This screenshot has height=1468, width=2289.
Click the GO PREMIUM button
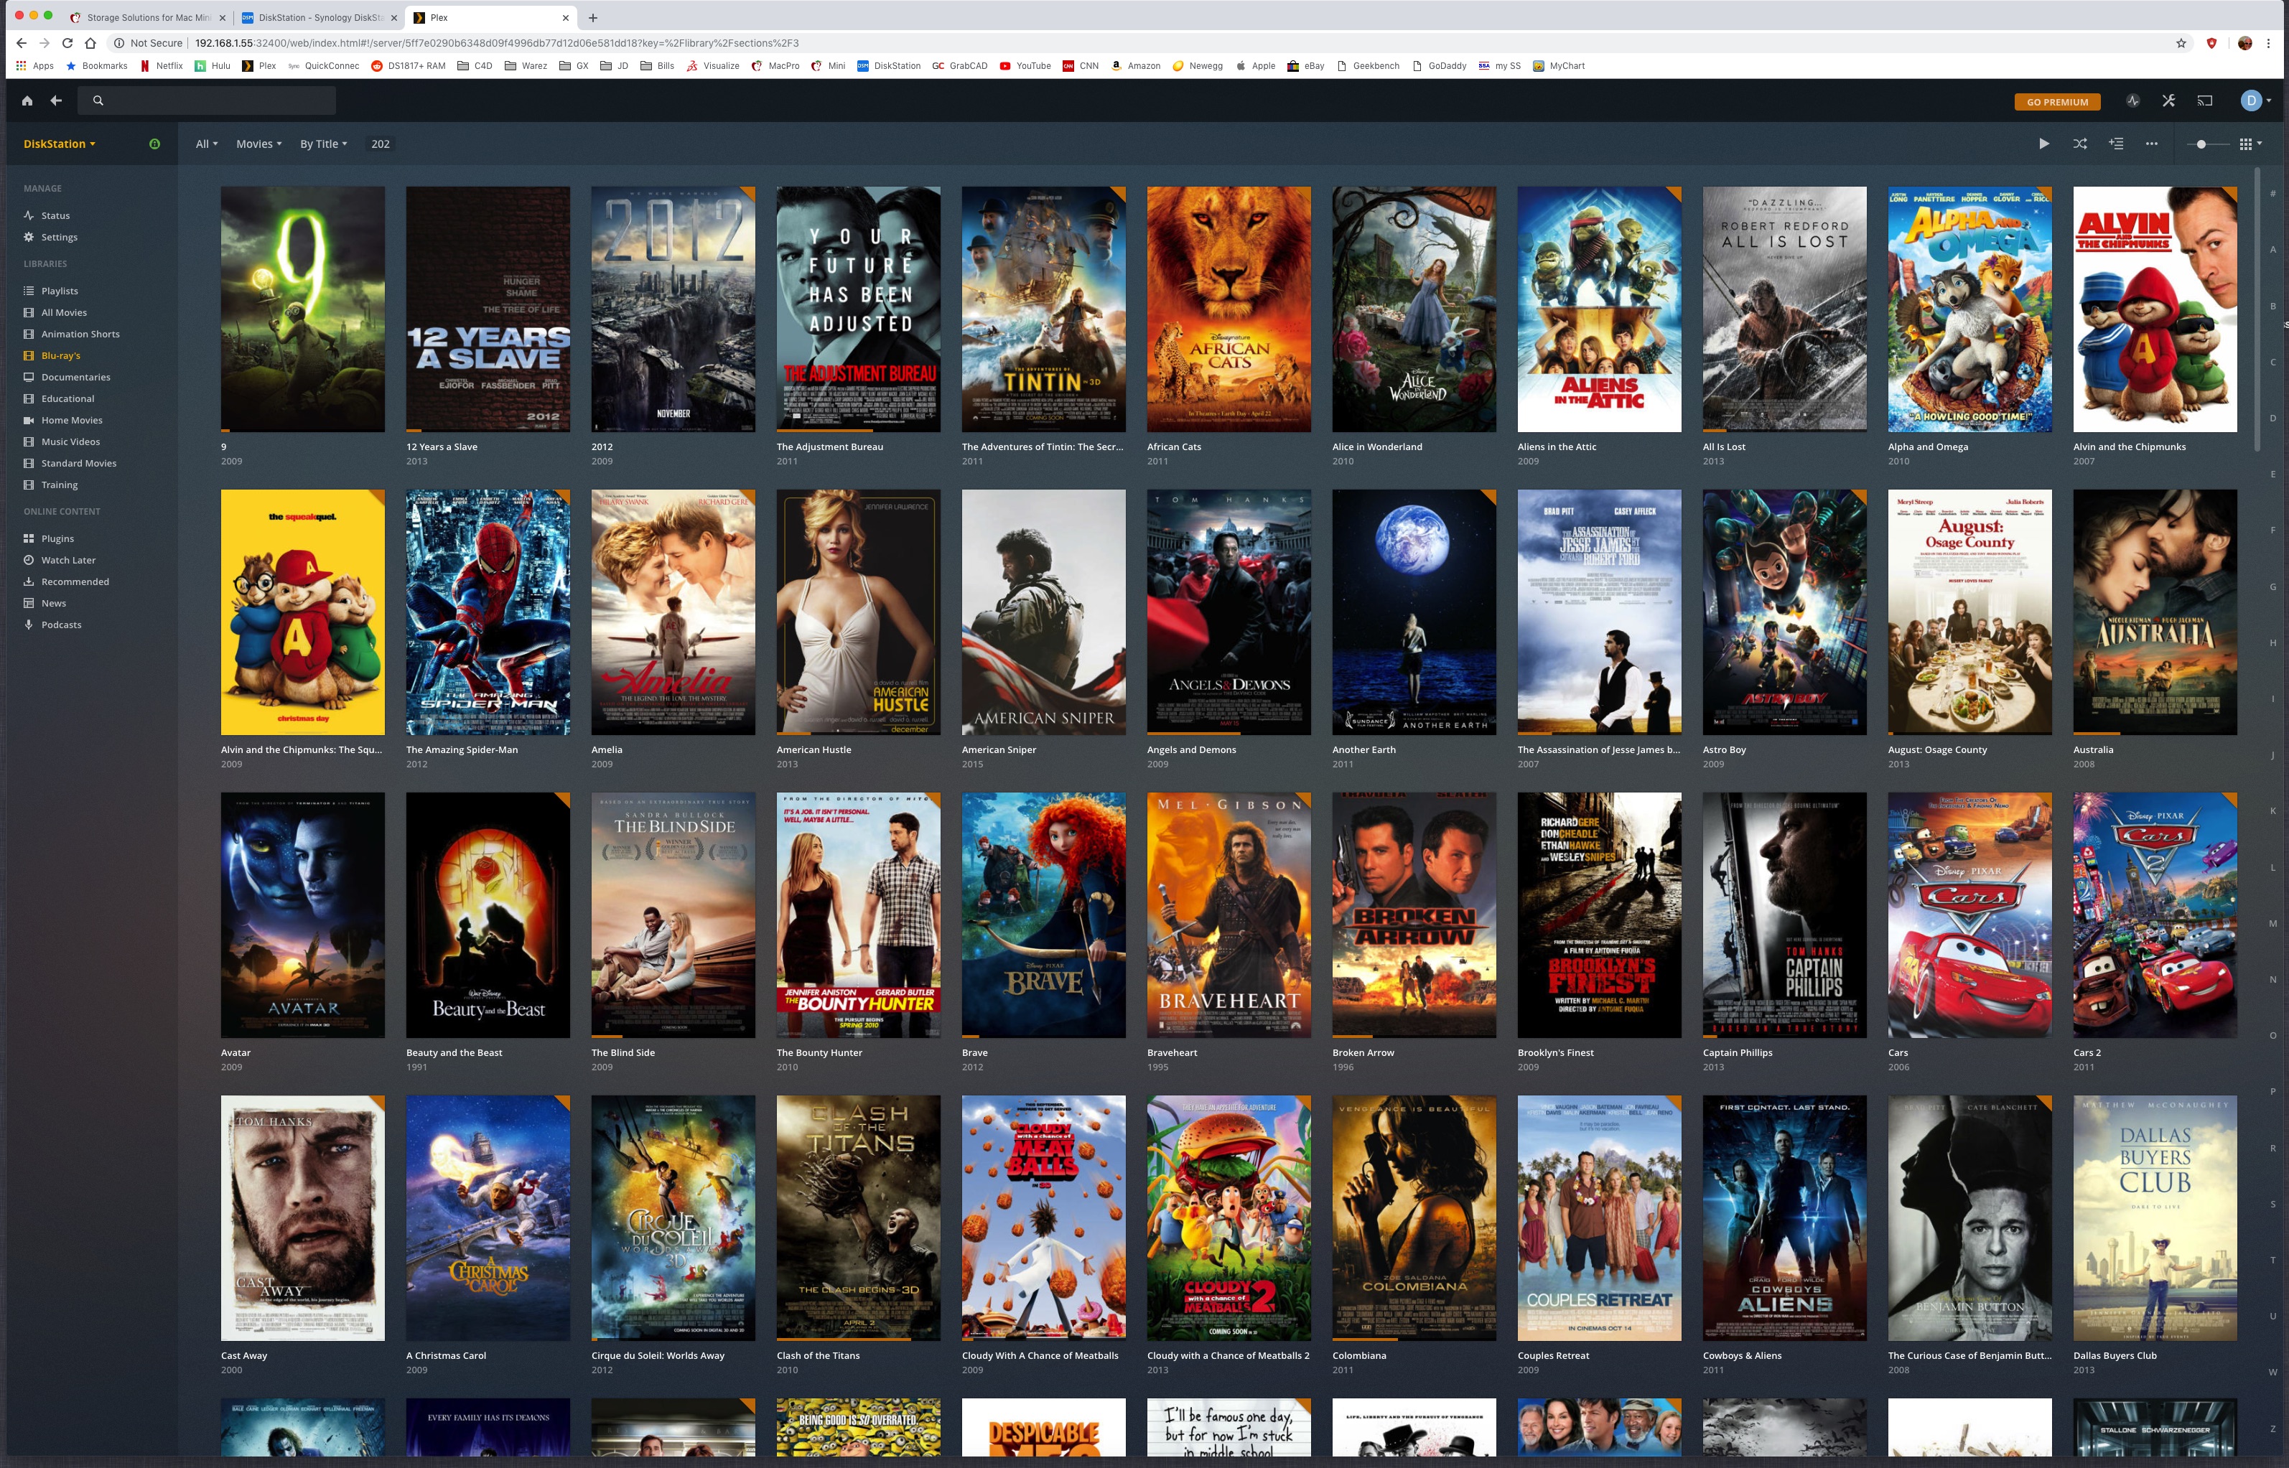(x=2056, y=102)
